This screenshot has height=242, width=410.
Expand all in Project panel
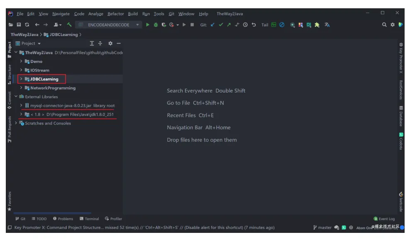pyautogui.click(x=92, y=44)
